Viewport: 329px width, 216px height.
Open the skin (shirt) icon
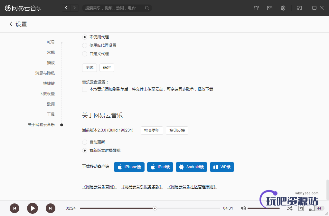coord(256,8)
